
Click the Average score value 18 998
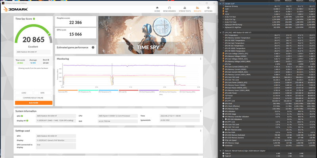tap(33, 63)
